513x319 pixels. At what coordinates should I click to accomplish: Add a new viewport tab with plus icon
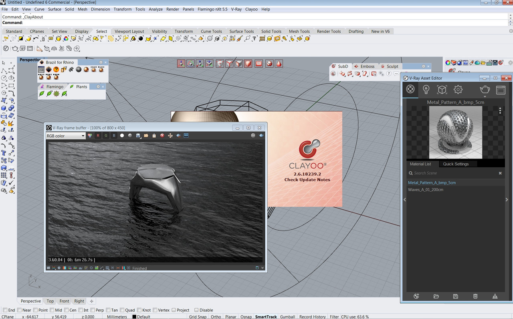tap(91, 301)
